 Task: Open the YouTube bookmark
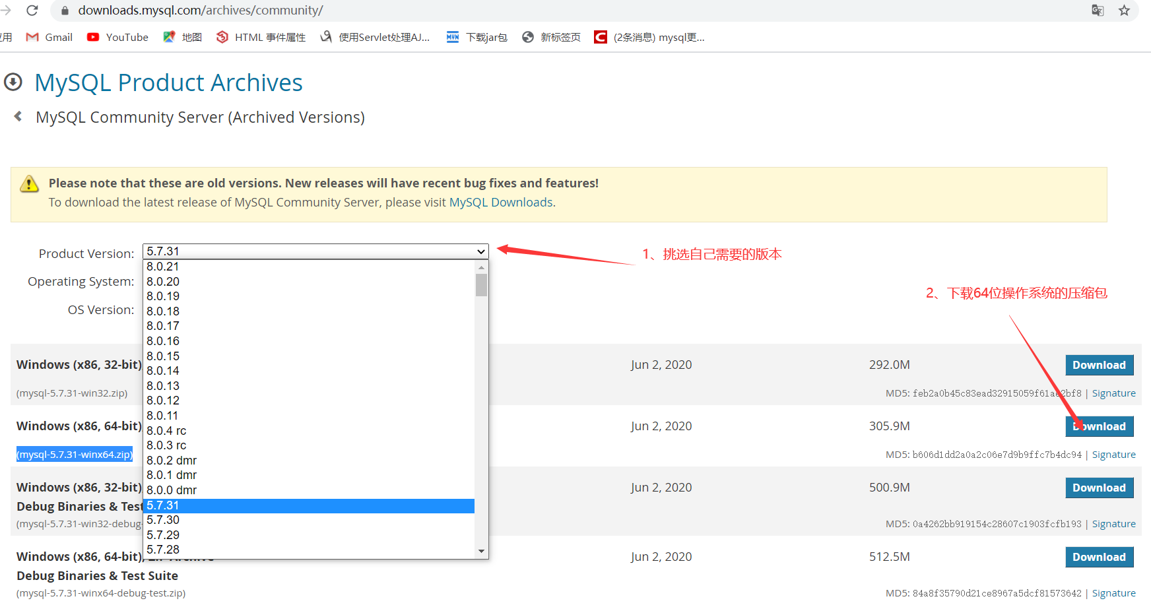click(117, 37)
